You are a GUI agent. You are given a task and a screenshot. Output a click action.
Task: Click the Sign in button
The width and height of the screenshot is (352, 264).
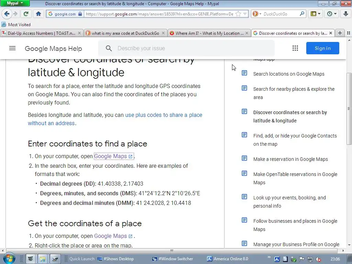coord(322,48)
